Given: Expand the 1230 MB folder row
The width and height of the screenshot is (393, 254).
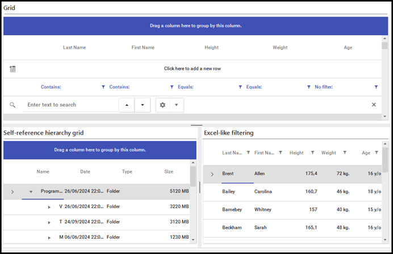Looking at the screenshot, I should point(49,238).
